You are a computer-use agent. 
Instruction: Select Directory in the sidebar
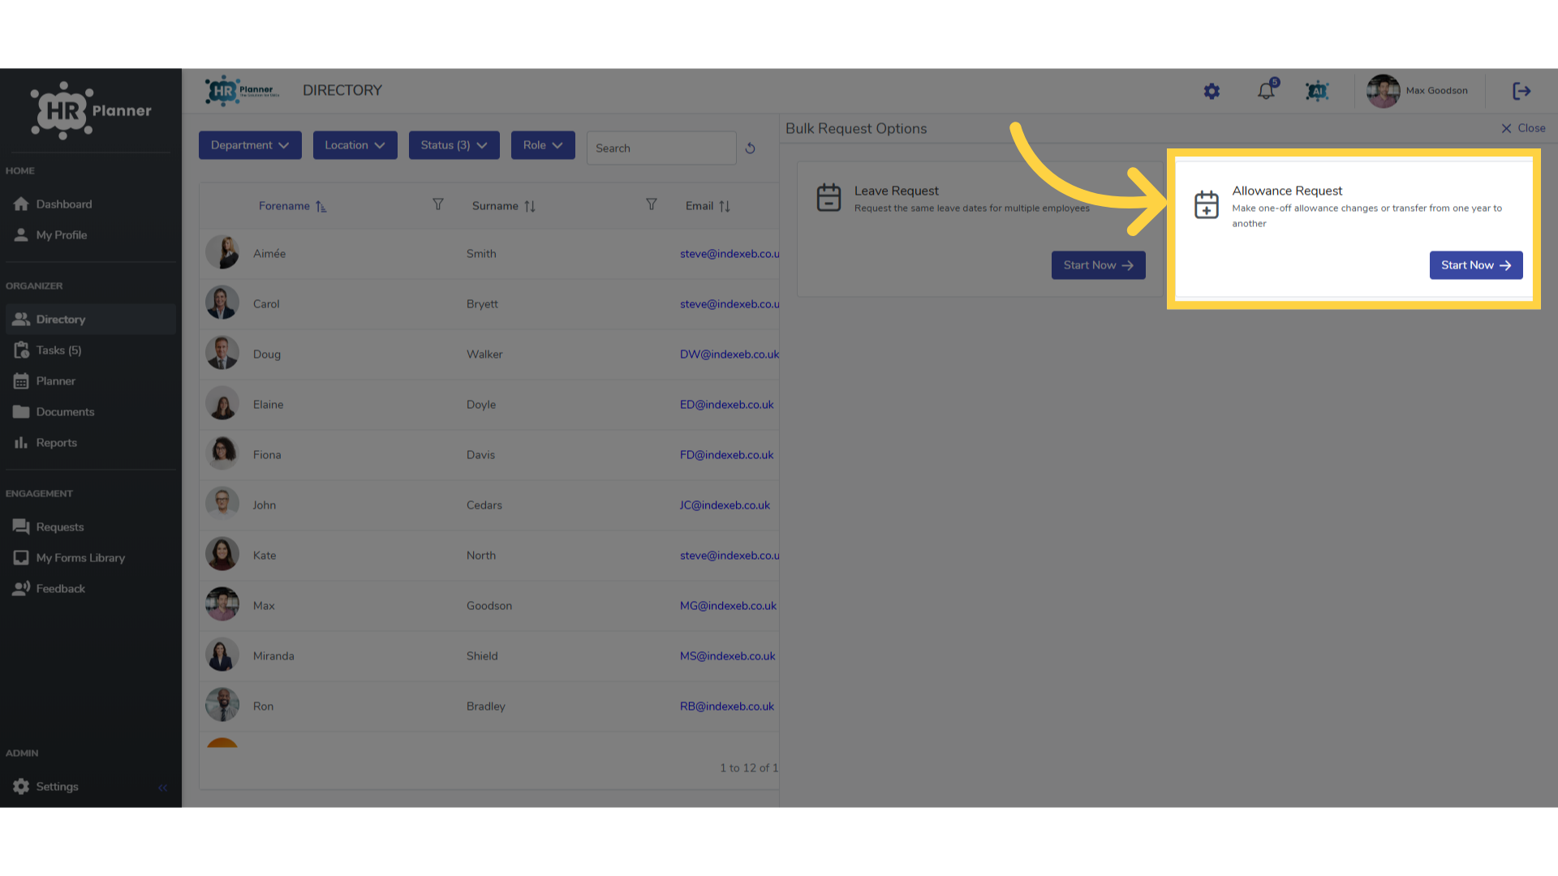(90, 320)
